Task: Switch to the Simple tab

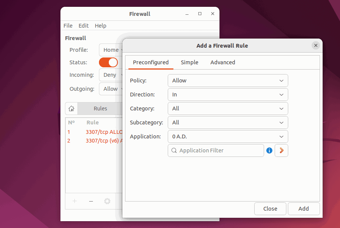Action: point(189,62)
